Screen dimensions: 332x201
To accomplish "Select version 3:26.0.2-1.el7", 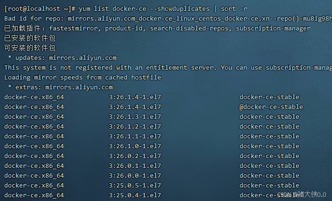I will (135, 156).
